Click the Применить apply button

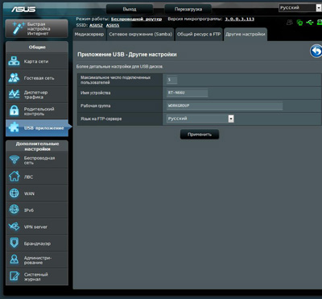pos(200,135)
